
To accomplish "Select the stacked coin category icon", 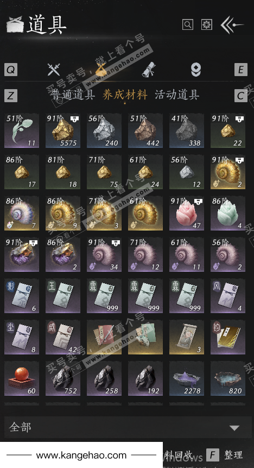I will pyautogui.click(x=196, y=70).
